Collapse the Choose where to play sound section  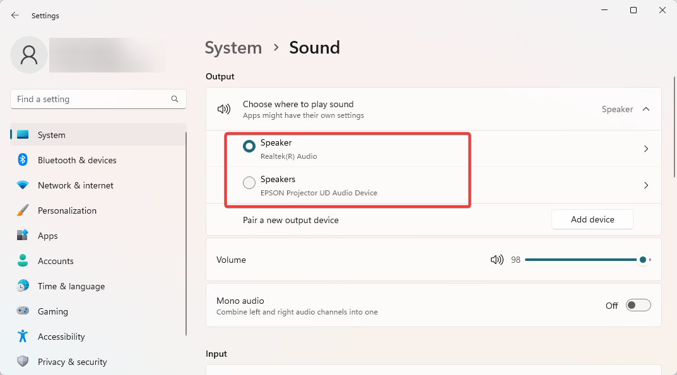(646, 109)
